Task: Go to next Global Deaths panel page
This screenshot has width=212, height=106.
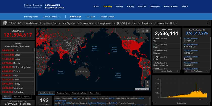Action: 178,71
